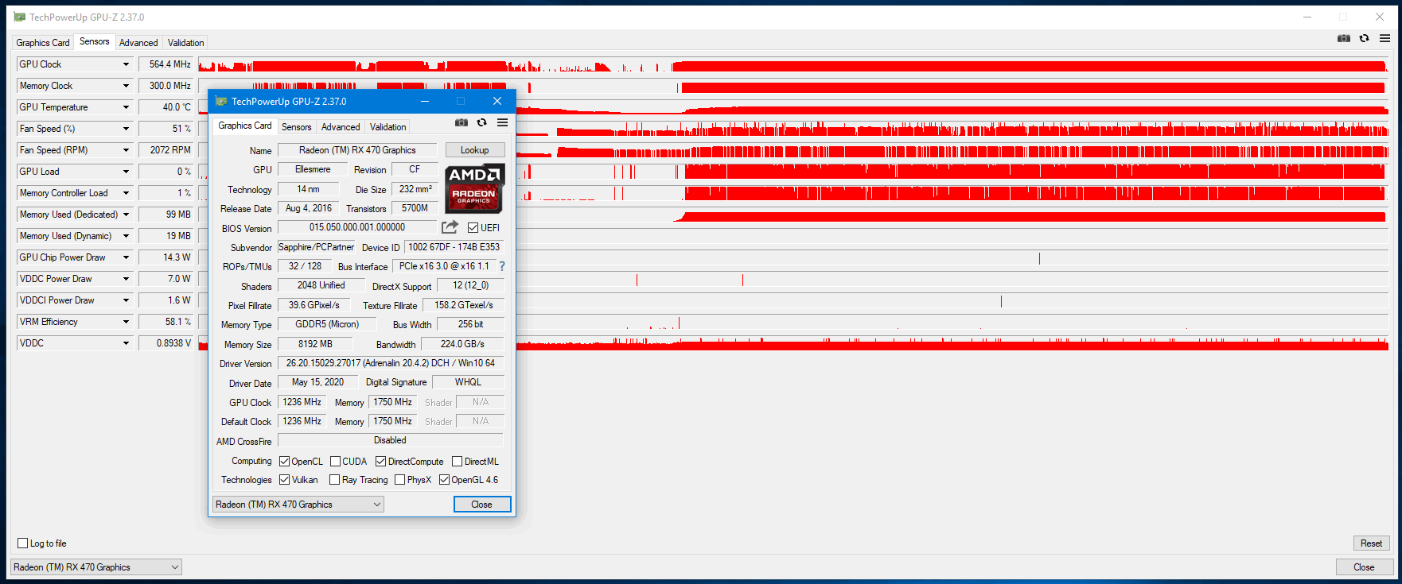Switch to Advanced tab in main window
The image size is (1402, 584).
click(138, 43)
